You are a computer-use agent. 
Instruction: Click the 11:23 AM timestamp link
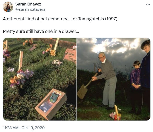[11, 128]
